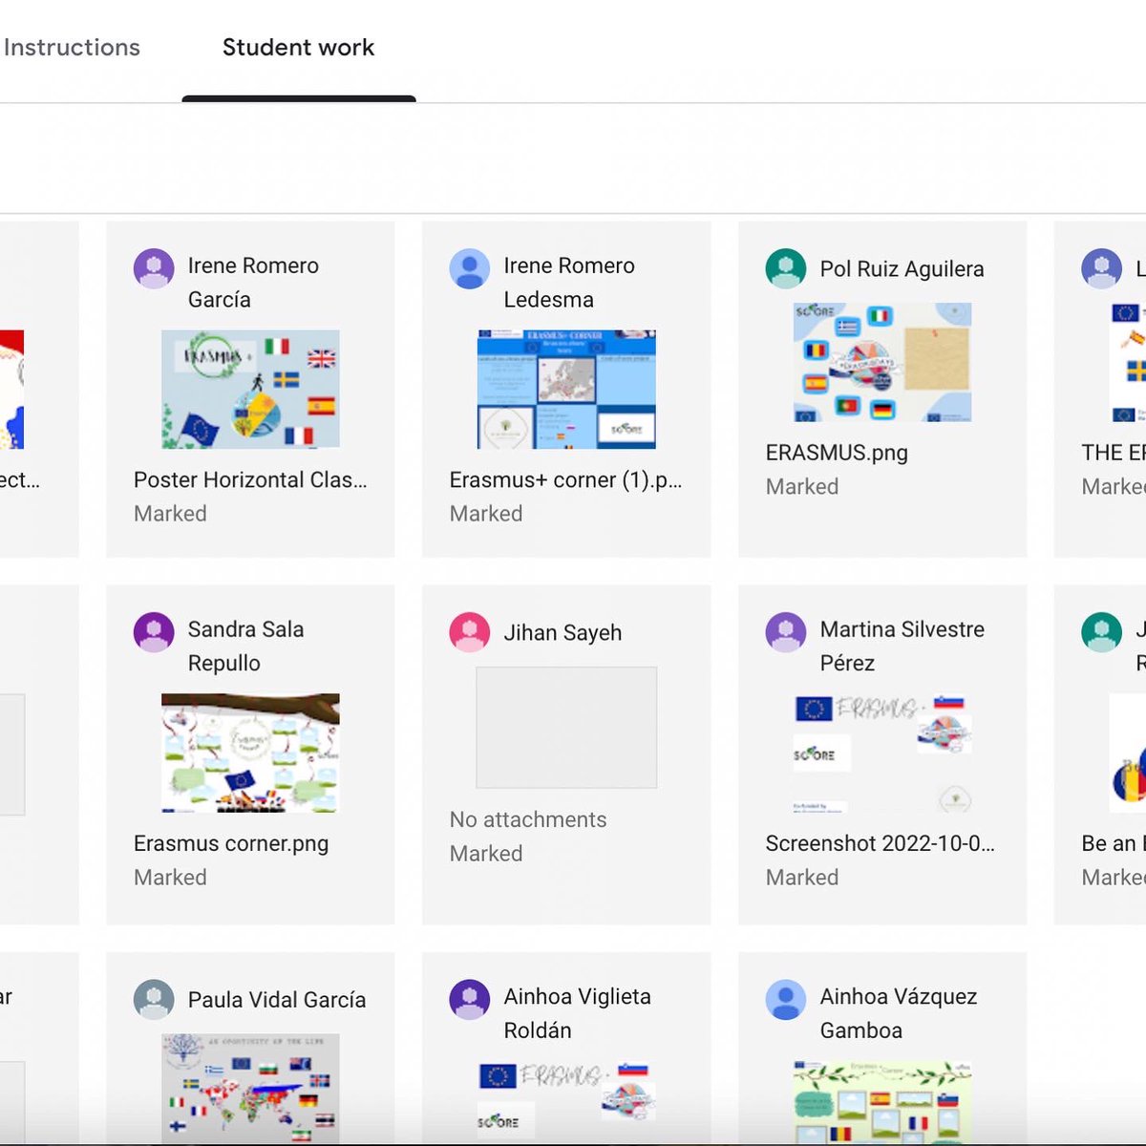Click student name Sandra Sala Repullo

[245, 647]
